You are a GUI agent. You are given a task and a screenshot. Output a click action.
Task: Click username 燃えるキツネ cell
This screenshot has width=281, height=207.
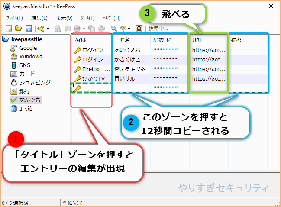[x=130, y=69]
